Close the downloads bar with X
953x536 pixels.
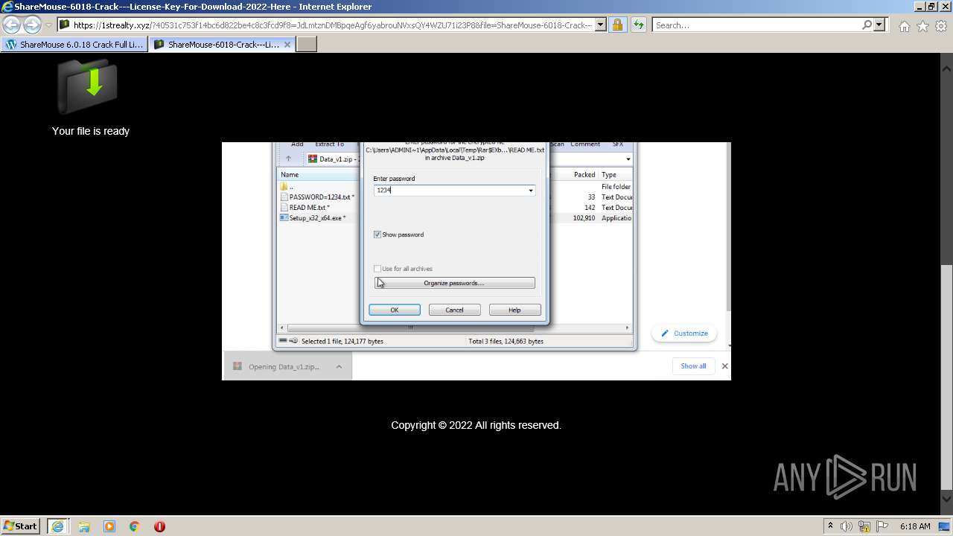click(724, 366)
